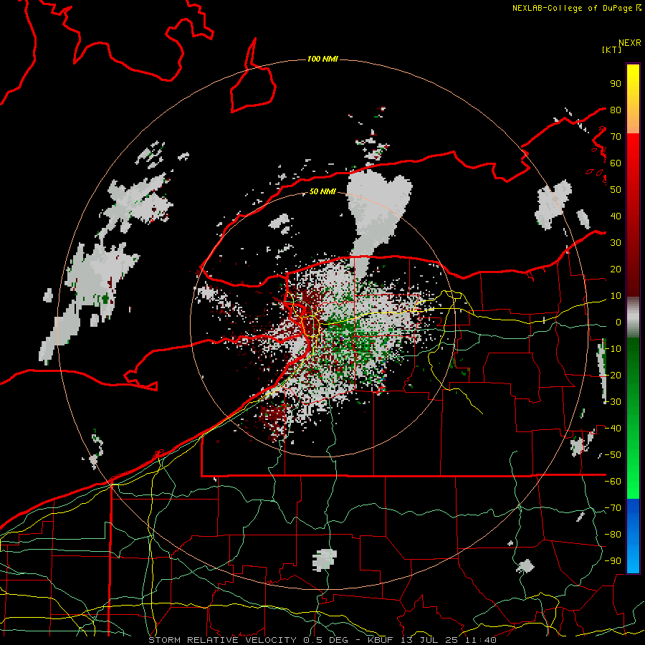Click the NEXLAB-College of DuPage label
The image size is (645, 645).
point(576,8)
